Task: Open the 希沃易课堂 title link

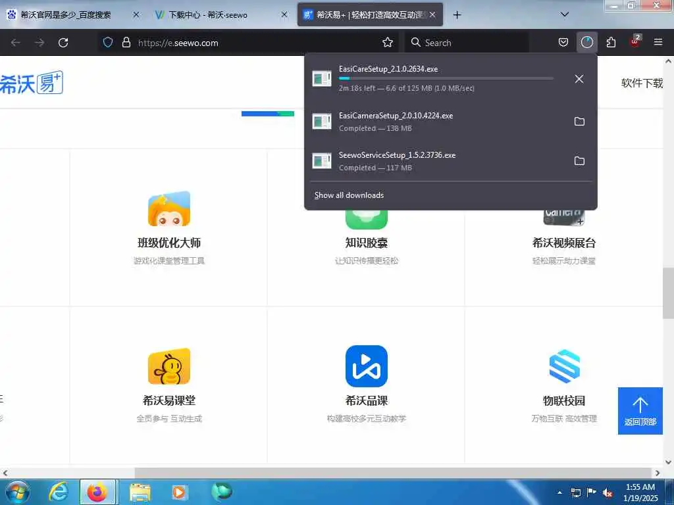Action: [169, 400]
